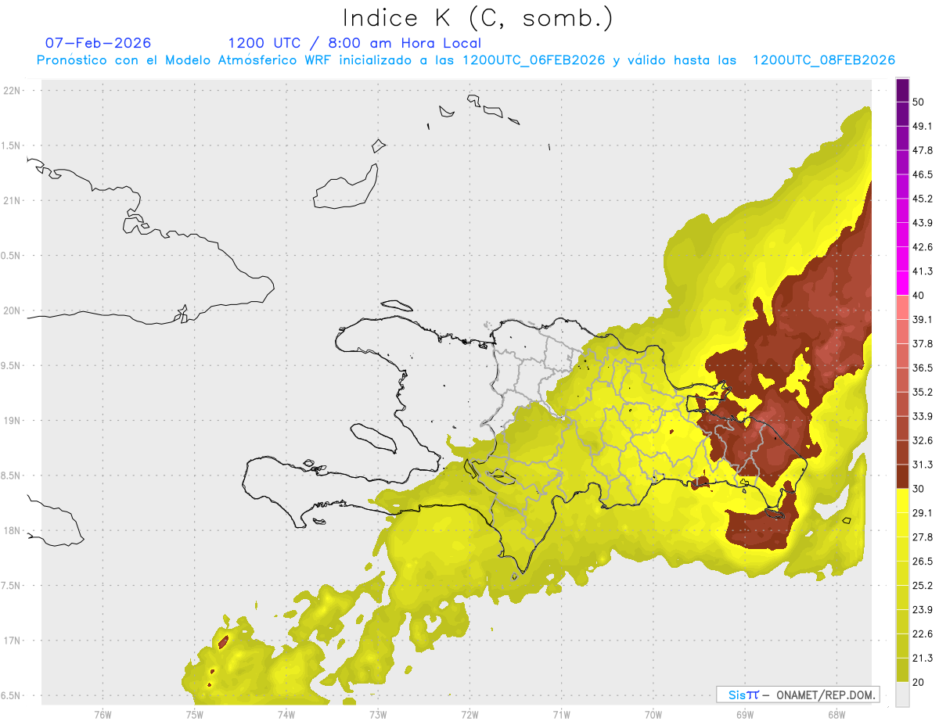Click the brown legend swatch between 30 and 31.3
The width and height of the screenshot is (939, 725).
pos(902,477)
